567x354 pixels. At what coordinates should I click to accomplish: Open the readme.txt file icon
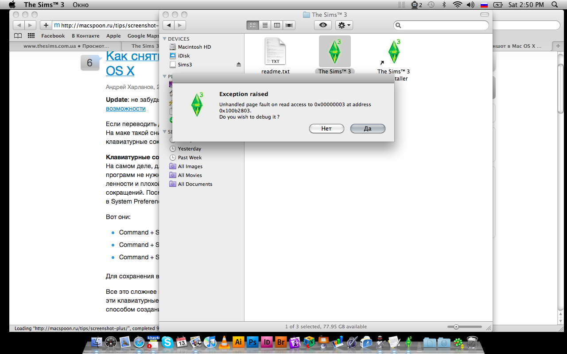[275, 51]
